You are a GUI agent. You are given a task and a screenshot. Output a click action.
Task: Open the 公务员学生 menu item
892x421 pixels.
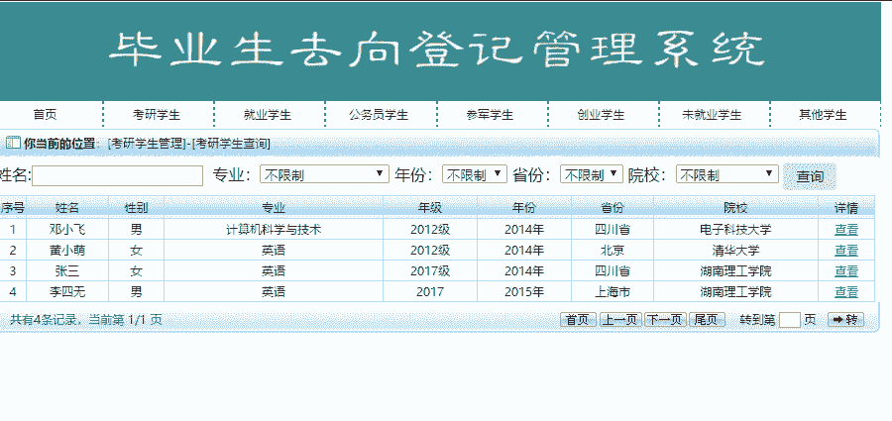pyautogui.click(x=379, y=114)
